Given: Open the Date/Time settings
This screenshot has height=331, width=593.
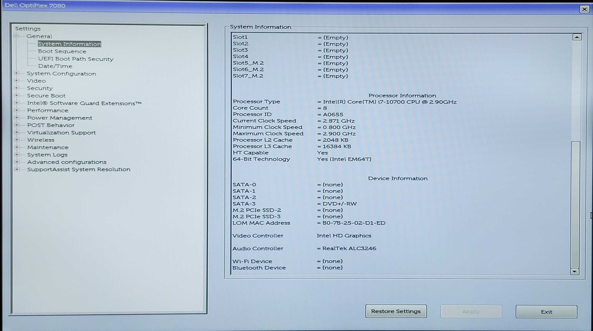Looking at the screenshot, I should (x=55, y=66).
